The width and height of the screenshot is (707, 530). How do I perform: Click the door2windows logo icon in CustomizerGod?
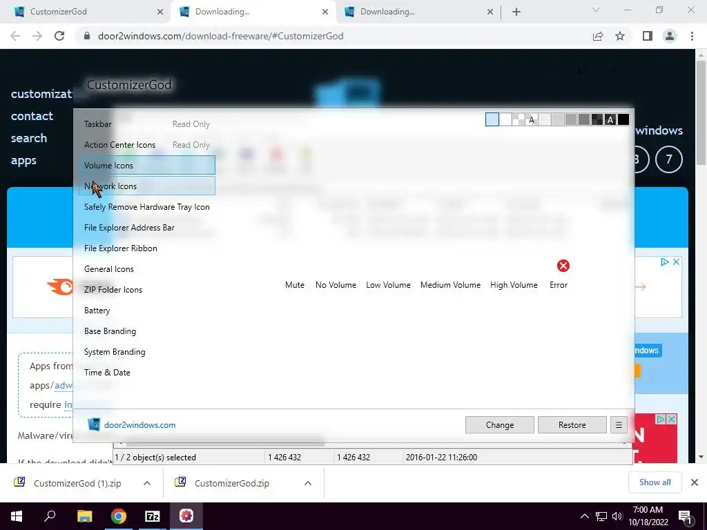[x=94, y=424]
